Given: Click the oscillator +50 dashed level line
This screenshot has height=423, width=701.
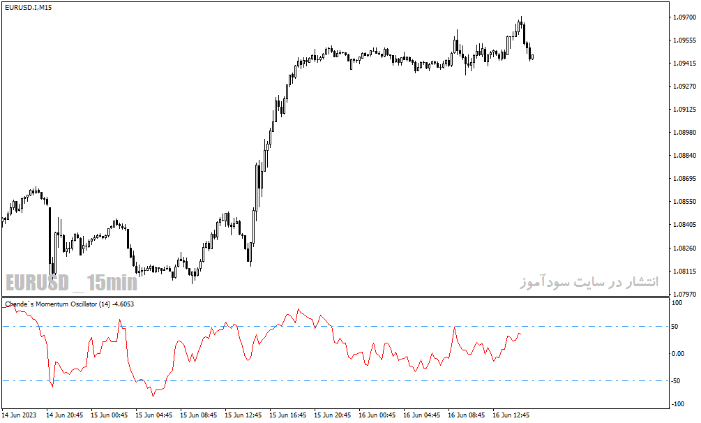Looking at the screenshot, I should click(336, 326).
